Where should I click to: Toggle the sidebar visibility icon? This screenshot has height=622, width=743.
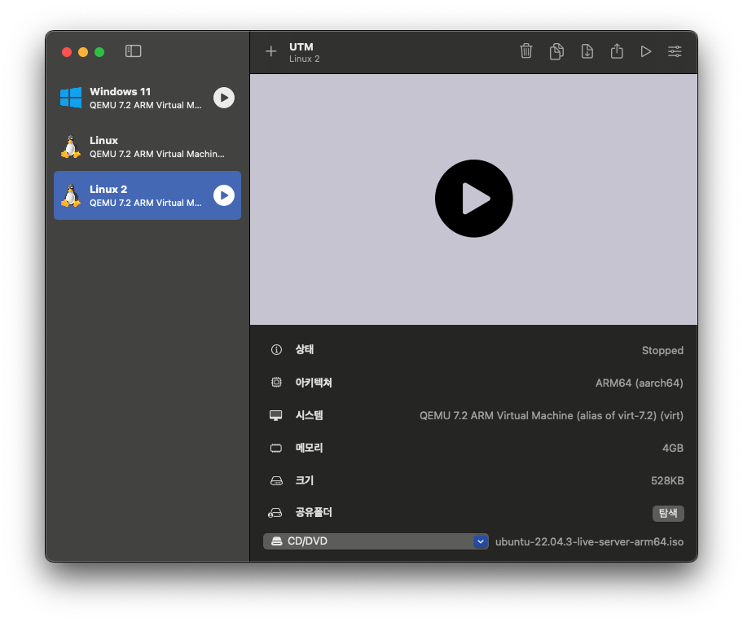(x=133, y=51)
